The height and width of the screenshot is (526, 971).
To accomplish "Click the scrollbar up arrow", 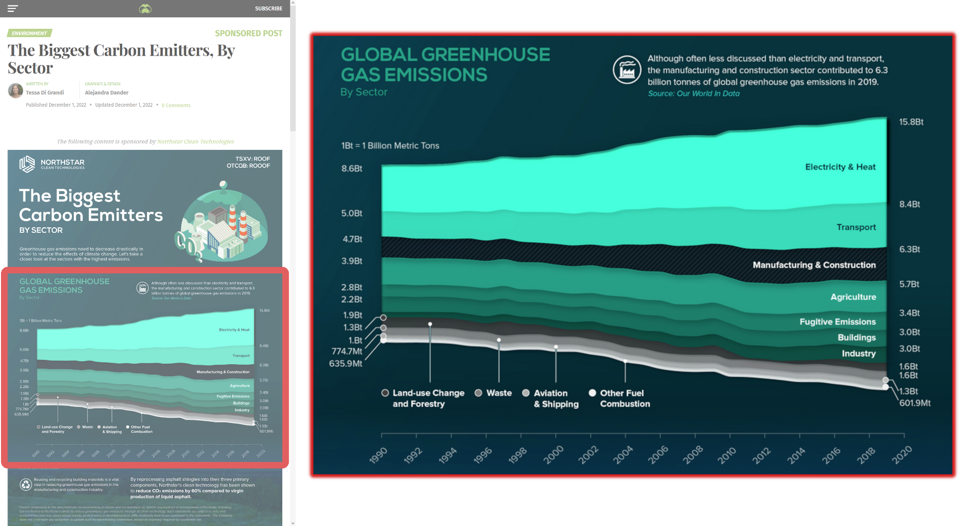I will pyautogui.click(x=293, y=2).
